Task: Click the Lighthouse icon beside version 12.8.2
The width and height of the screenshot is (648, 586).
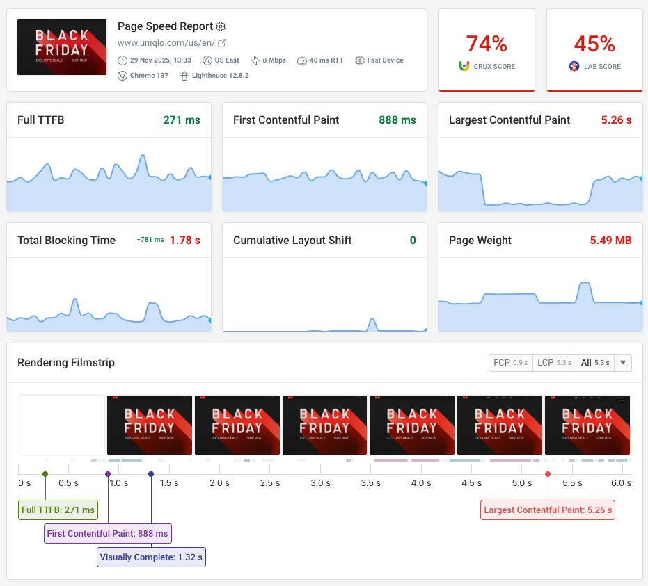Action: (x=184, y=76)
